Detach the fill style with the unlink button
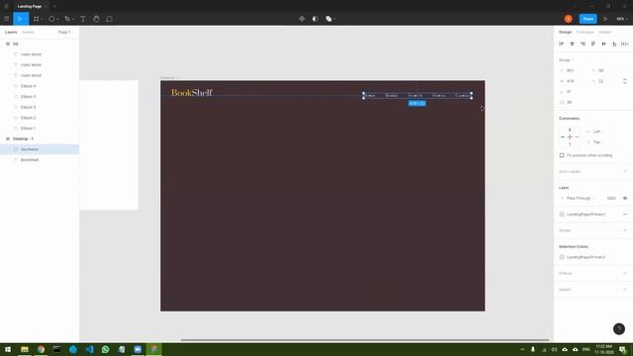633x356 pixels. point(625,215)
